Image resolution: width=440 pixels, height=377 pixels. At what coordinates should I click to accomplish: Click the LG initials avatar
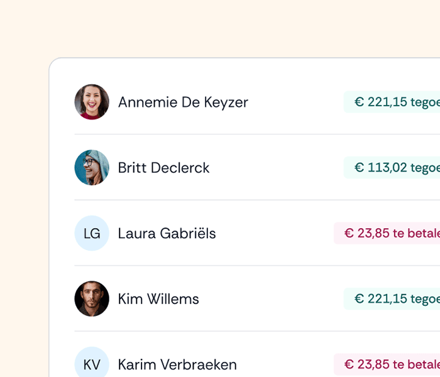92,233
